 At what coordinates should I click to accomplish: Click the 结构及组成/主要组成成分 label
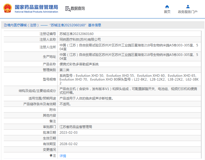point(37,91)
